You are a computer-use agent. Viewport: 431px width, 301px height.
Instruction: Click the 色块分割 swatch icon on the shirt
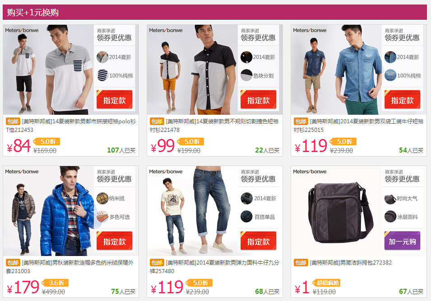[246, 76]
